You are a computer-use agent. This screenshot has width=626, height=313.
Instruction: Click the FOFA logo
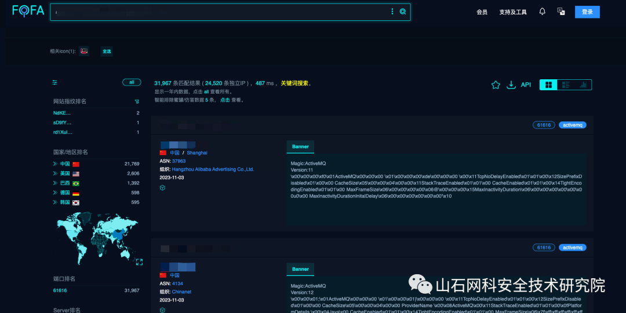pos(28,11)
